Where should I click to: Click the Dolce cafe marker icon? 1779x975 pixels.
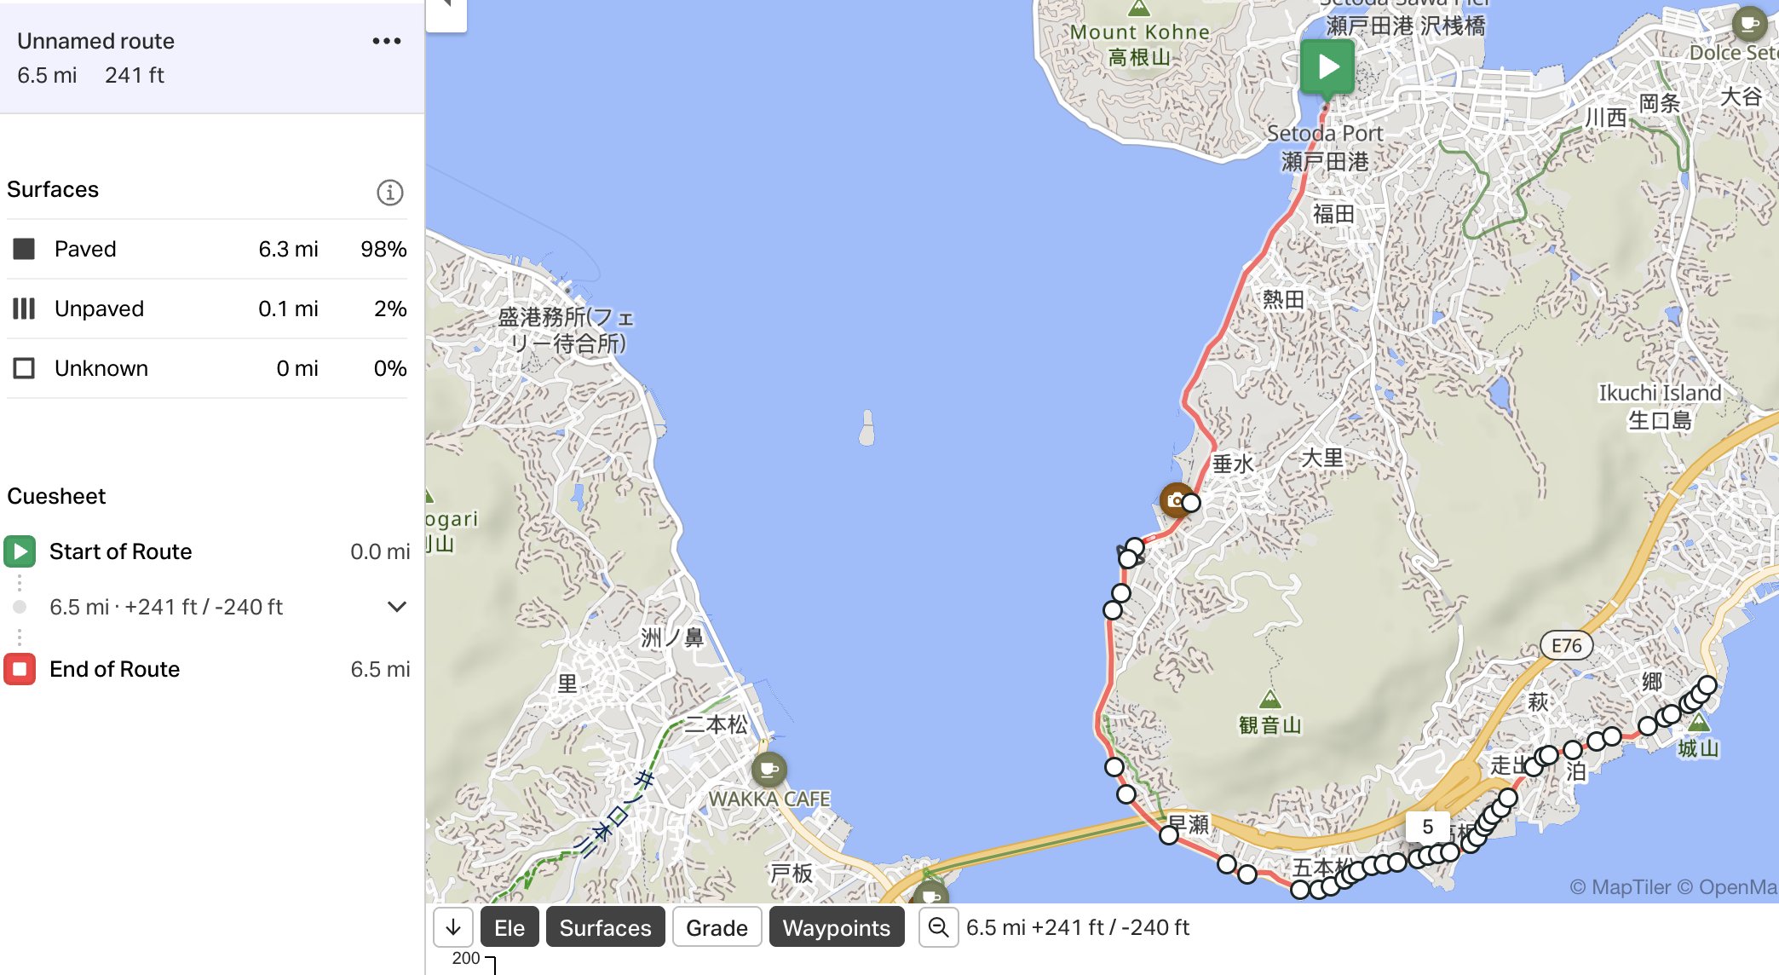pos(1749,24)
